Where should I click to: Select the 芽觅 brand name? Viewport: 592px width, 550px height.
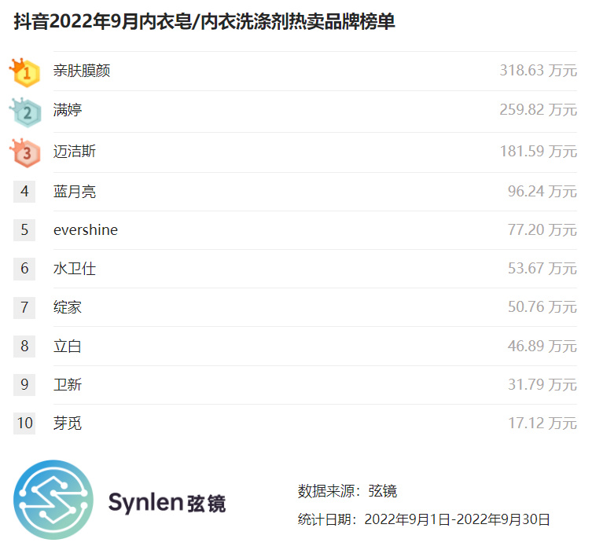[67, 423]
